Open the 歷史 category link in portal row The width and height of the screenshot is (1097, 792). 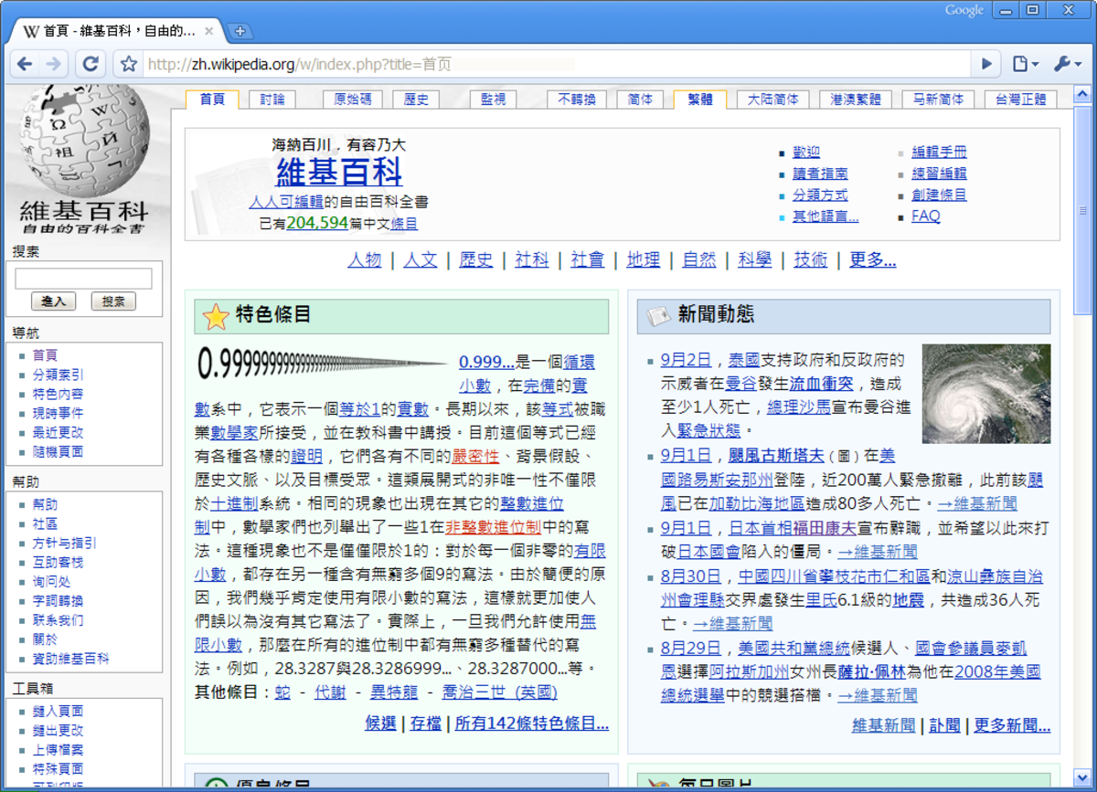[475, 260]
